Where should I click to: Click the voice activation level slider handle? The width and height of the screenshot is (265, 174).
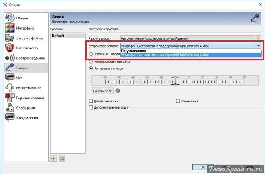point(175,80)
